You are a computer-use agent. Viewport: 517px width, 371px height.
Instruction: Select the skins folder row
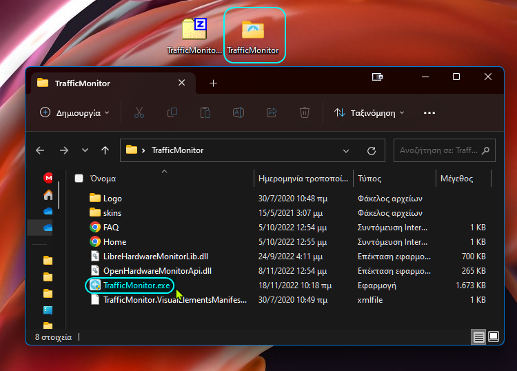pos(289,212)
